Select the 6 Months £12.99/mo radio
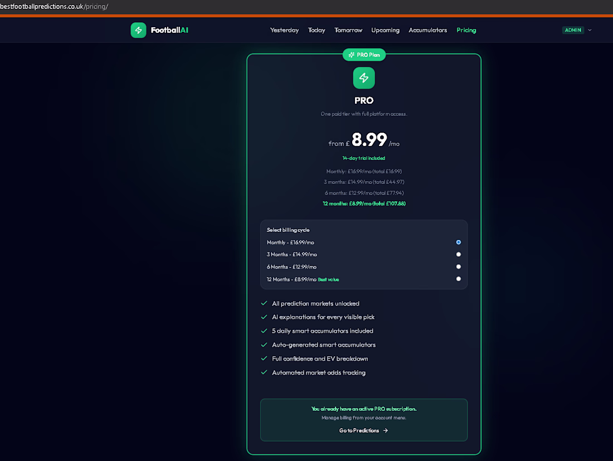This screenshot has height=461, width=613. 459,266
